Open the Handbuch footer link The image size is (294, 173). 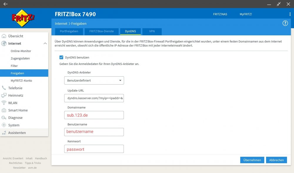tap(41, 158)
